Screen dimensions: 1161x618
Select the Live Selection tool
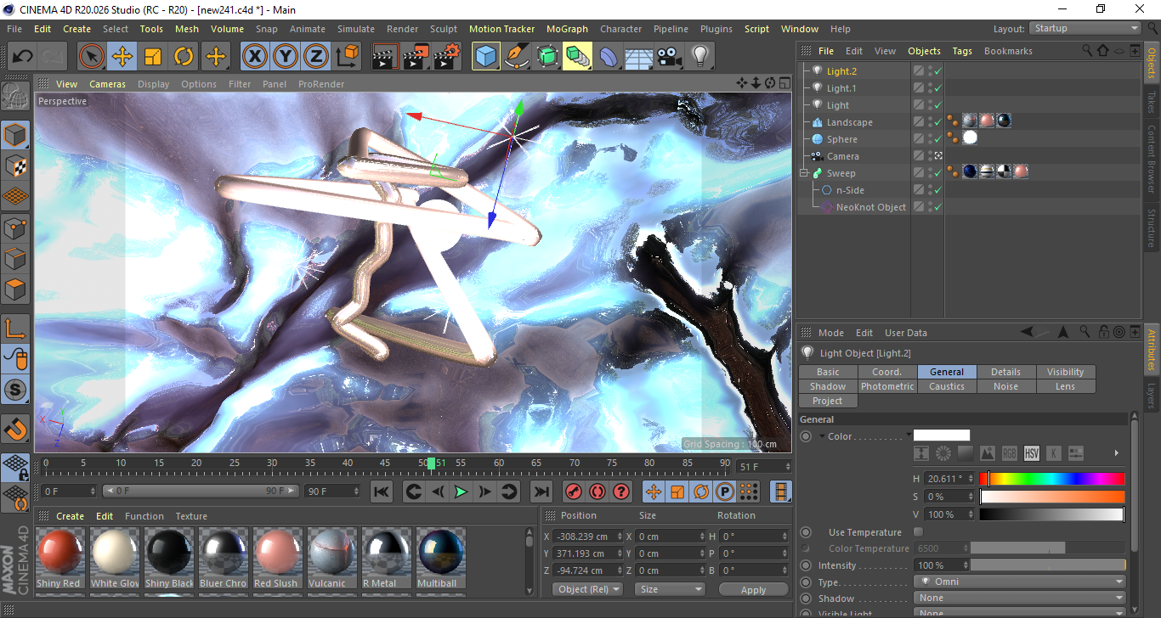pyautogui.click(x=92, y=57)
